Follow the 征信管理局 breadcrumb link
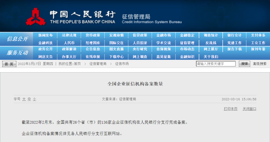Viewport: 270px width, 142px height. 98,64
